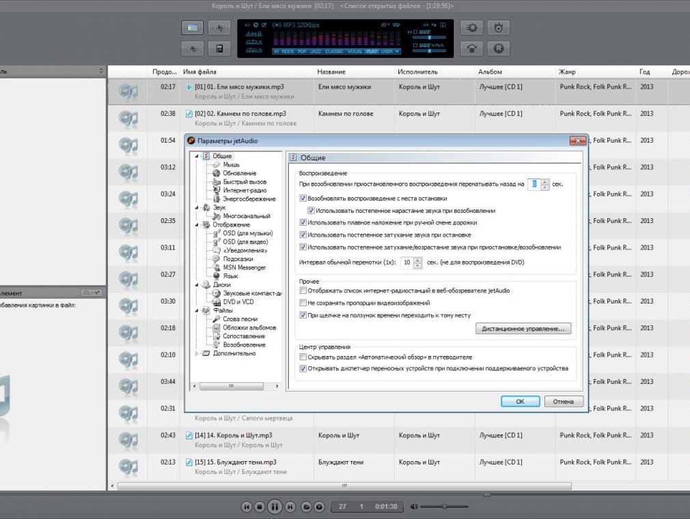Click Отмена in settings dialog
Viewport: 690px width, 519px height.
click(x=563, y=401)
